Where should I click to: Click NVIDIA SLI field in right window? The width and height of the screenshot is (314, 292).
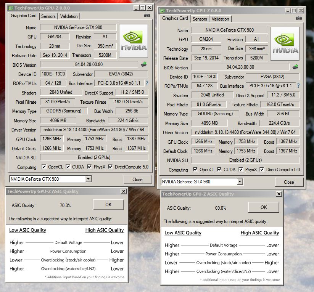245,160
